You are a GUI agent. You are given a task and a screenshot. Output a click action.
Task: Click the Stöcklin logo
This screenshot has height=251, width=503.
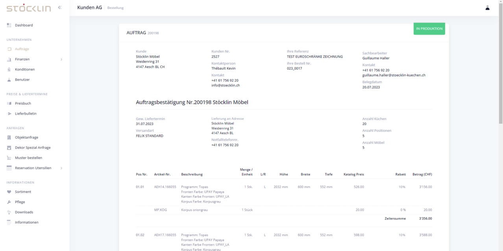pos(28,8)
